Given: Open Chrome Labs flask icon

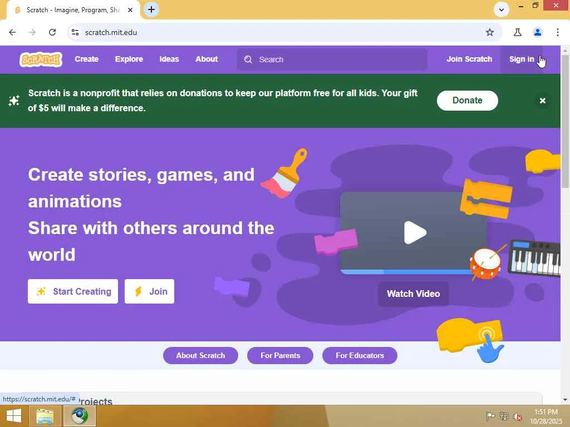Looking at the screenshot, I should click(517, 32).
